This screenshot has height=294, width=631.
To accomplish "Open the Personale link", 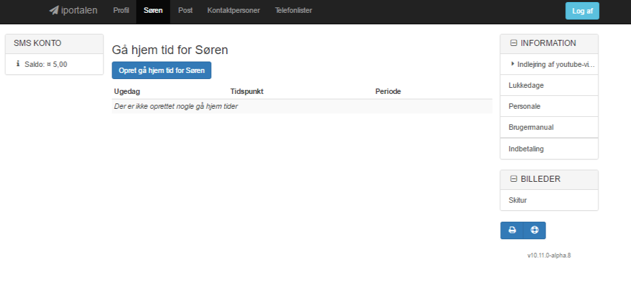I will [549, 106].
